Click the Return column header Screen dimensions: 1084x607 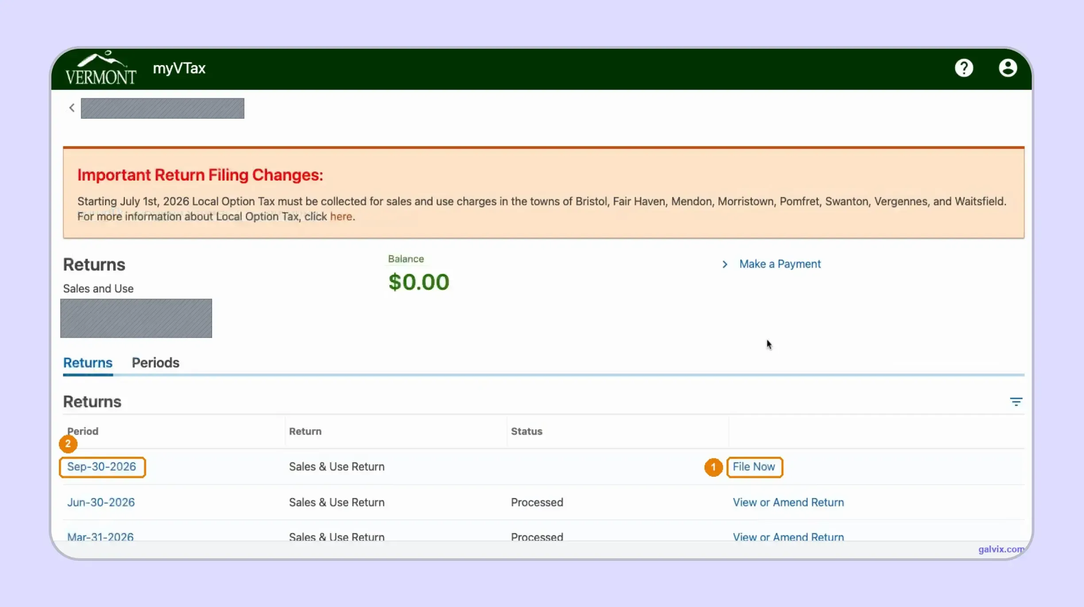pos(305,431)
